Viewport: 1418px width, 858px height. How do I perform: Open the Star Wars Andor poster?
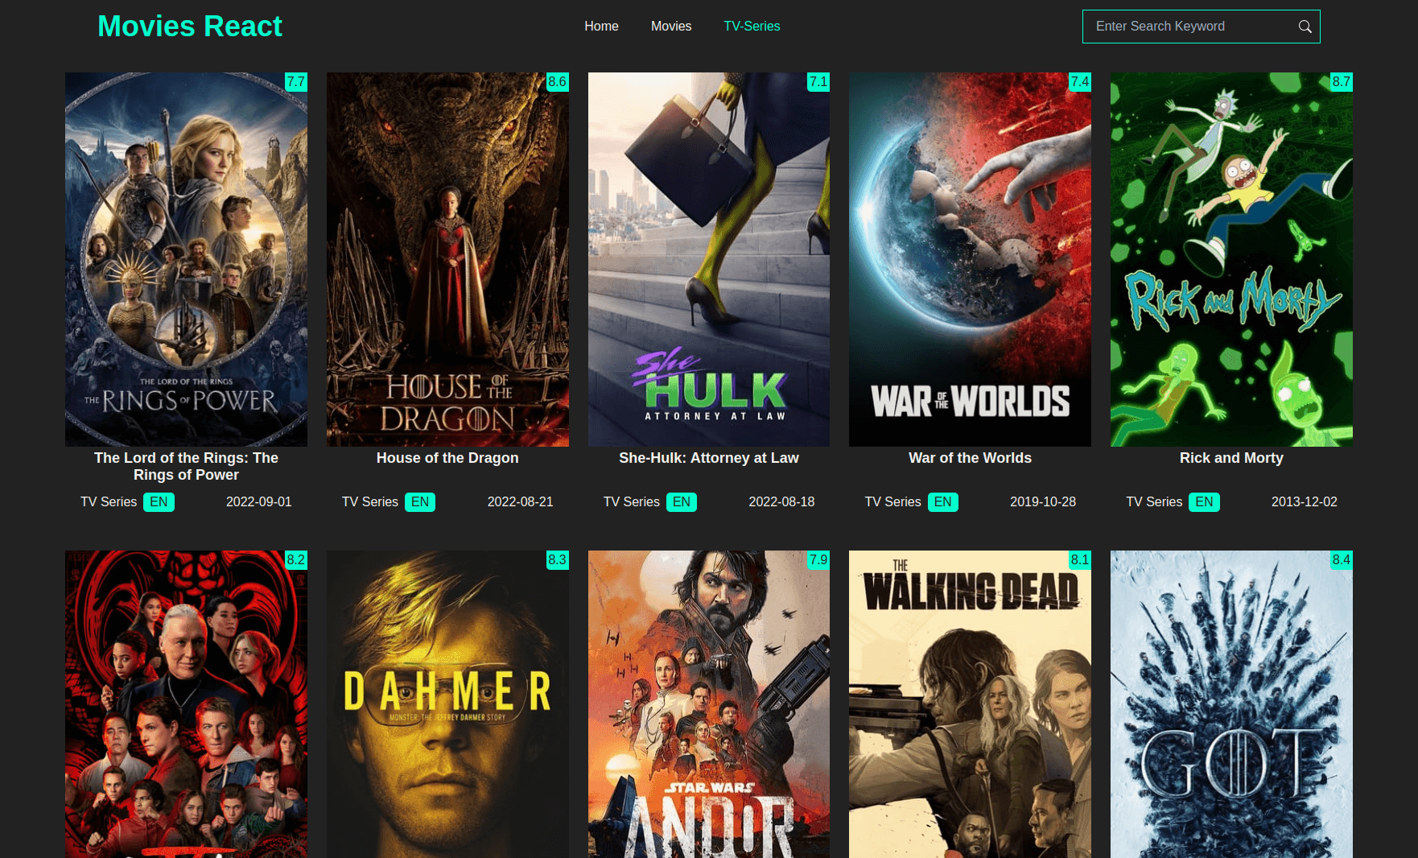[x=709, y=704]
